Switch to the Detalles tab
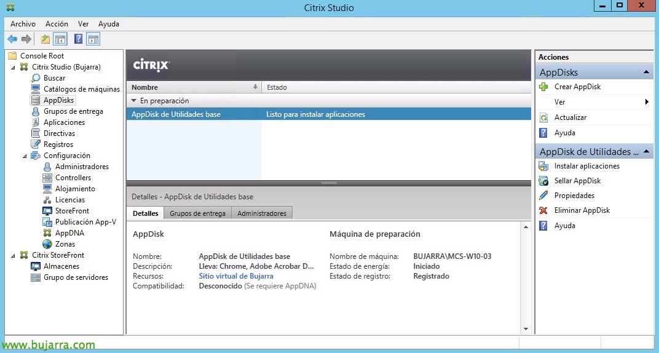The image size is (659, 353). 146,213
